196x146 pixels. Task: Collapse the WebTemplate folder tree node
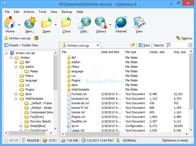(x=16, y=99)
